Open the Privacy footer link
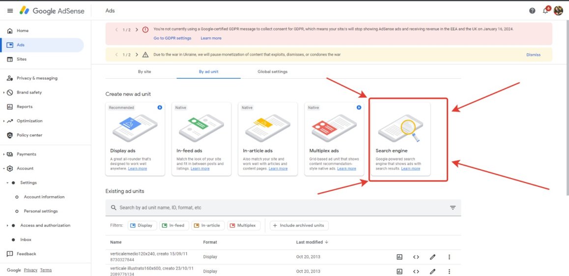 pos(30,270)
